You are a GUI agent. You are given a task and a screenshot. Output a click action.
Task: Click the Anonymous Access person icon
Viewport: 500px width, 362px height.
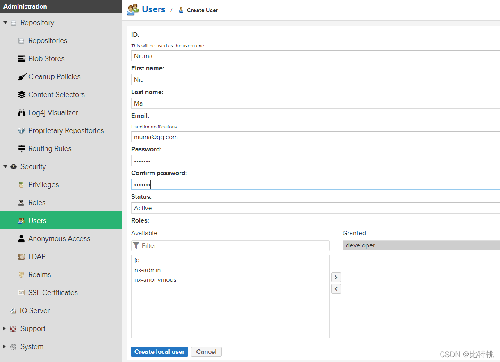point(22,238)
